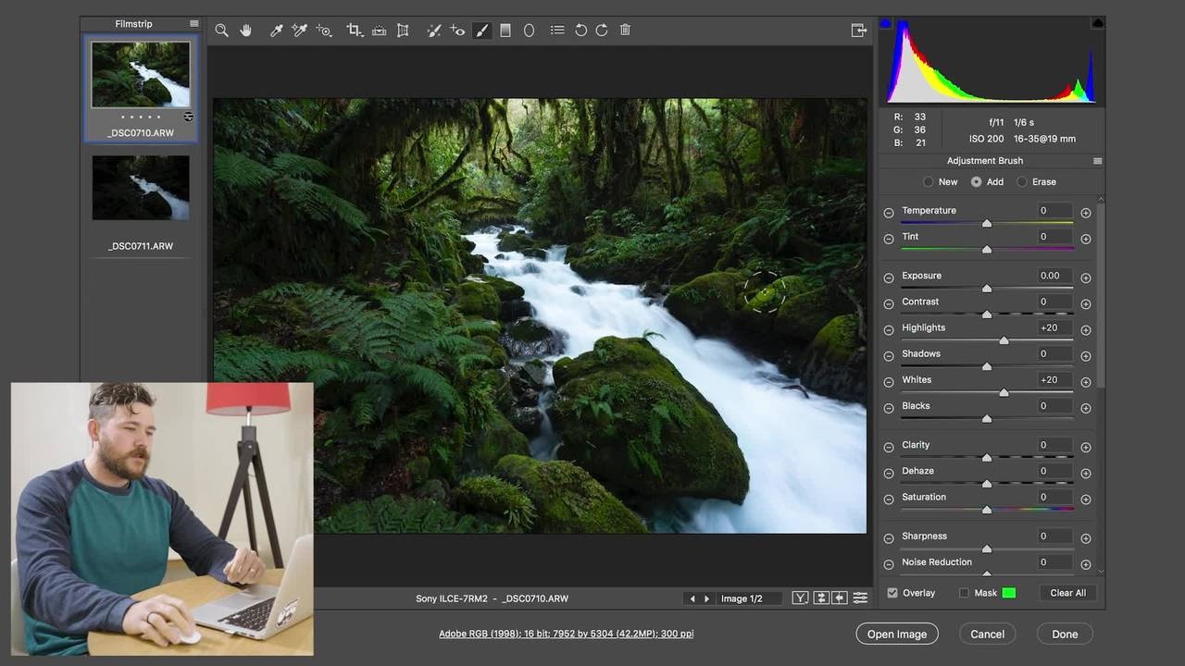Viewport: 1185px width, 666px height.
Task: Pick the White Balance eyedropper tool
Action: pos(276,31)
